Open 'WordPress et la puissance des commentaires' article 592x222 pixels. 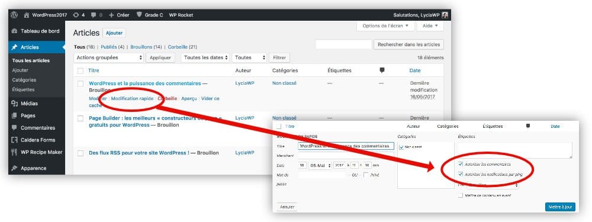pos(144,83)
